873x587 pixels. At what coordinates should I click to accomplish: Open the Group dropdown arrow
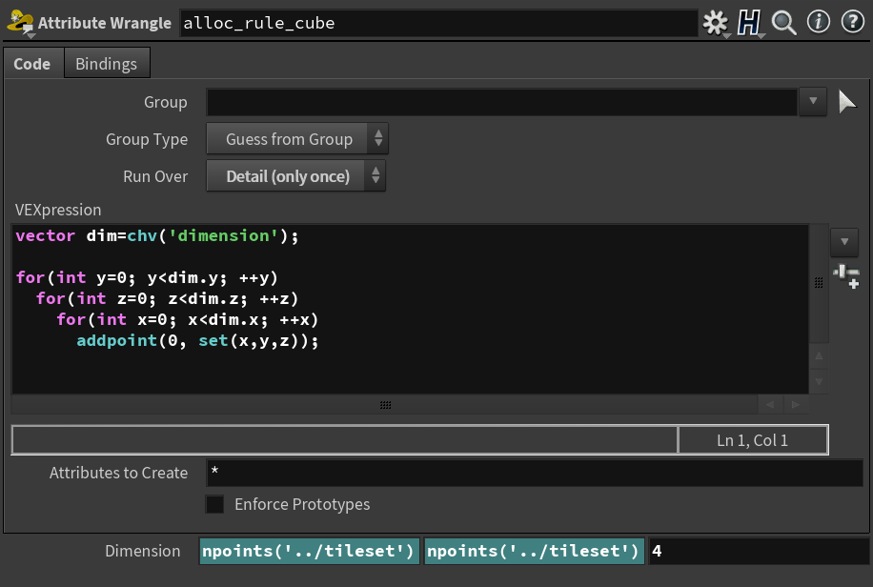(x=813, y=102)
